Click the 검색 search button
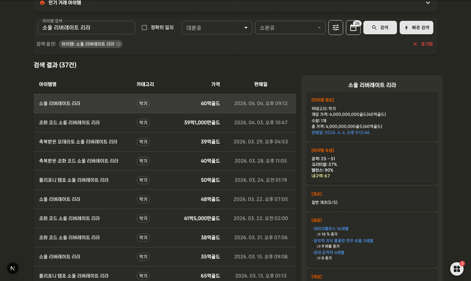The height and width of the screenshot is (281, 471). click(x=380, y=28)
